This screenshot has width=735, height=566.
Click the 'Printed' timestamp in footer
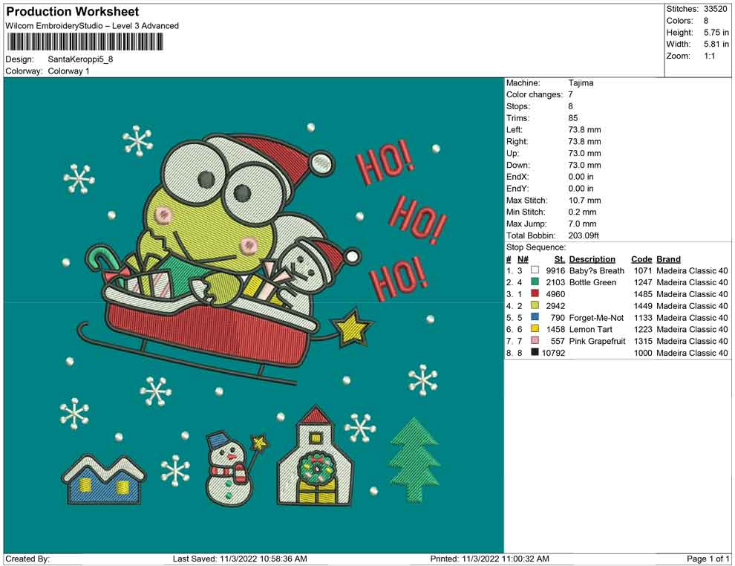[489, 559]
